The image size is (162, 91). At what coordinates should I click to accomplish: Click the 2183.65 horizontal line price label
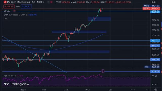point(155,59)
